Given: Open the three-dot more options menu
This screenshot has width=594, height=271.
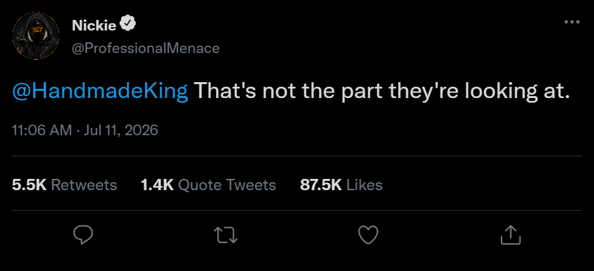Looking at the screenshot, I should click(572, 23).
